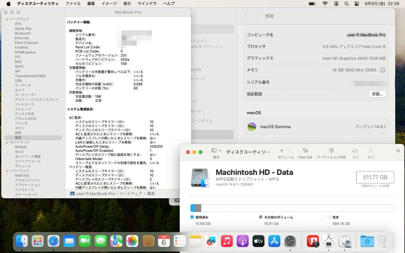Select Thunderbolt/USB4 in the hardware list
The width and height of the screenshot is (405, 253).
point(30,76)
